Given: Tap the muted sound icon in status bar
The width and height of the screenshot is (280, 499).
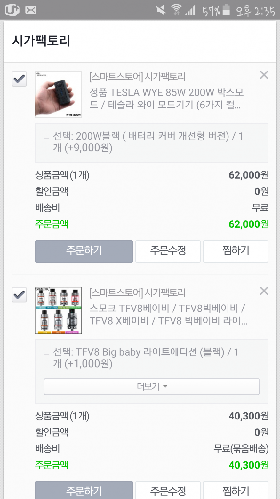Looking at the screenshot, I should click(161, 10).
